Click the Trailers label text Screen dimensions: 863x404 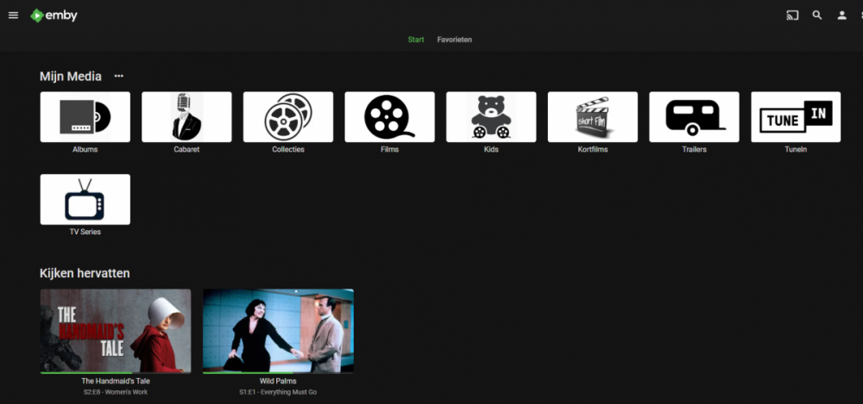pos(694,150)
